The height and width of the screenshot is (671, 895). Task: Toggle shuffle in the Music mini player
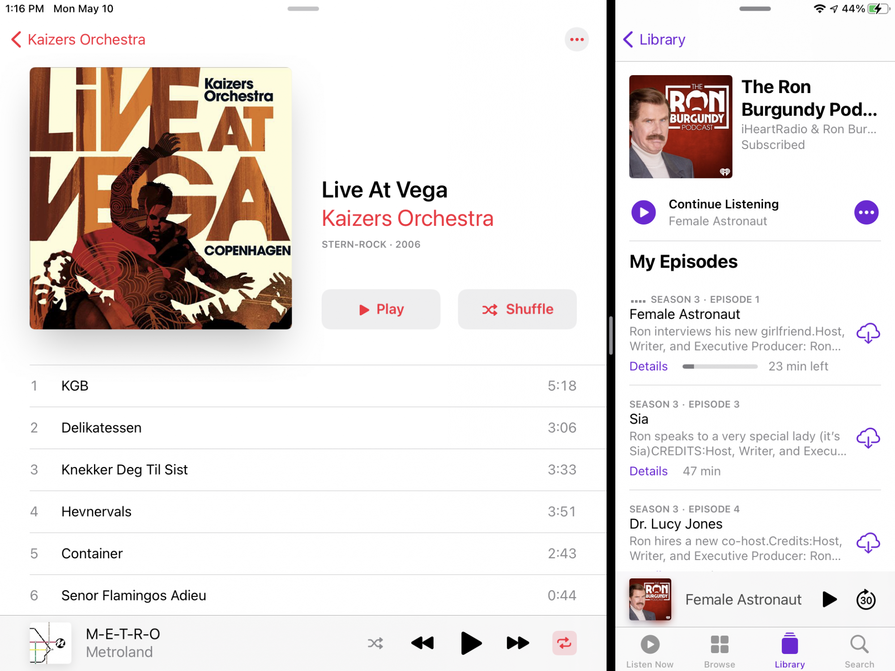coord(375,643)
